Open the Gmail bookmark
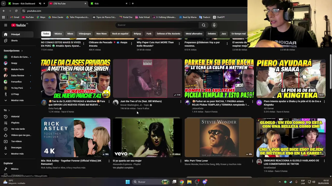This screenshot has width=332, height=186. pyautogui.click(x=15, y=17)
